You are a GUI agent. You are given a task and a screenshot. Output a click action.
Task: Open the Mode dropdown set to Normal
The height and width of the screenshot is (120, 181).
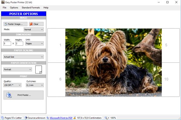click(x=34, y=30)
